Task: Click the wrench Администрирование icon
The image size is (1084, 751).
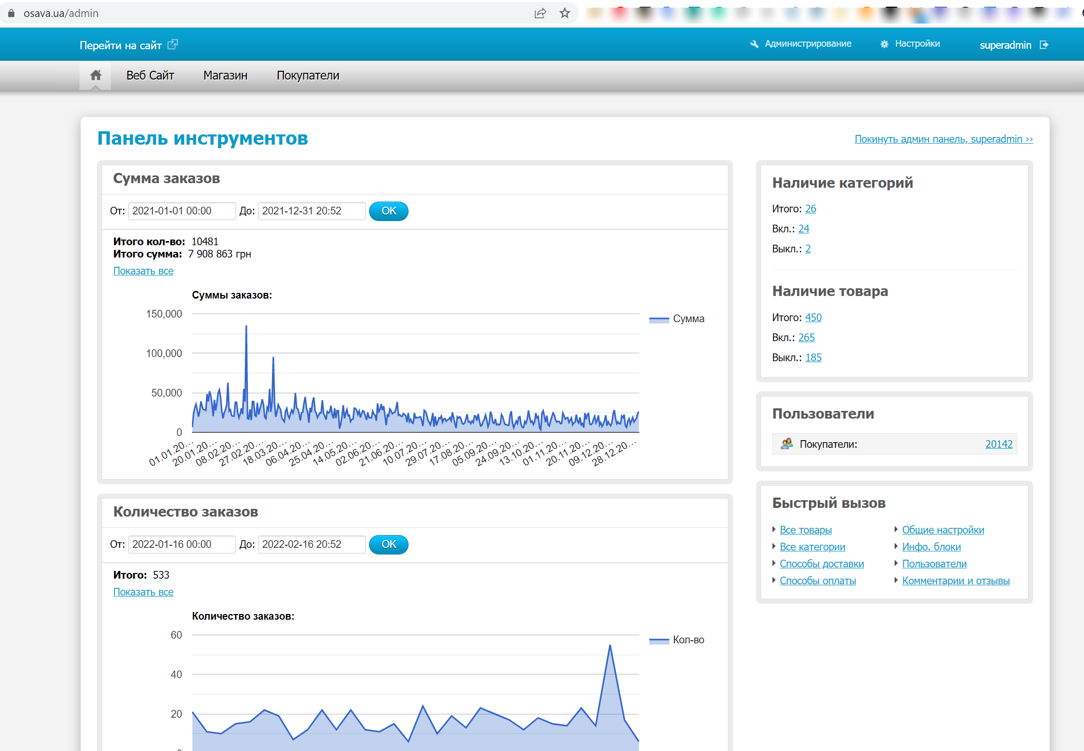Action: coord(754,44)
